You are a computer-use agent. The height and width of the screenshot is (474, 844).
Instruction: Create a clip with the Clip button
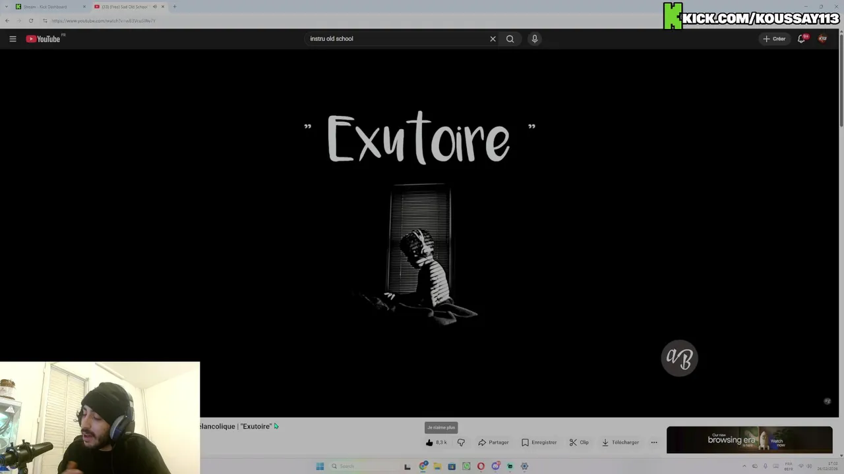[x=579, y=442]
